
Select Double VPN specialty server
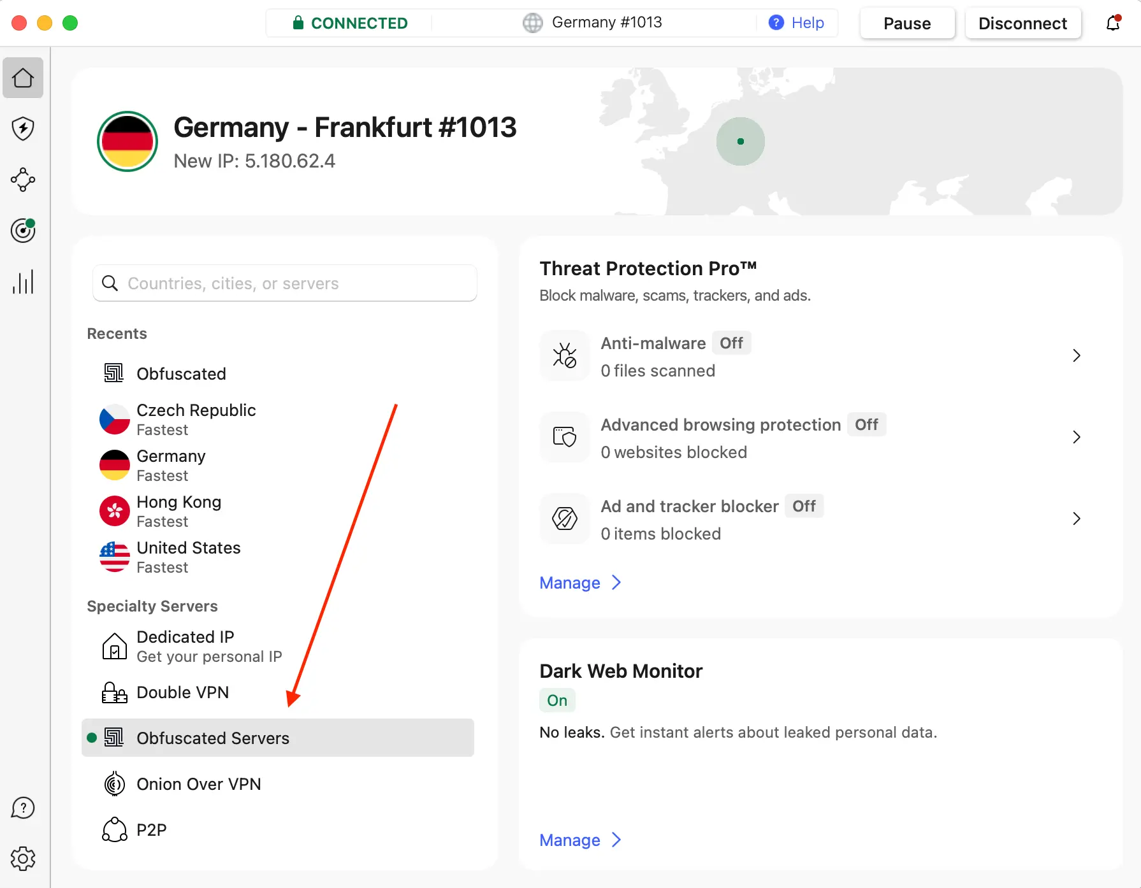point(182,692)
